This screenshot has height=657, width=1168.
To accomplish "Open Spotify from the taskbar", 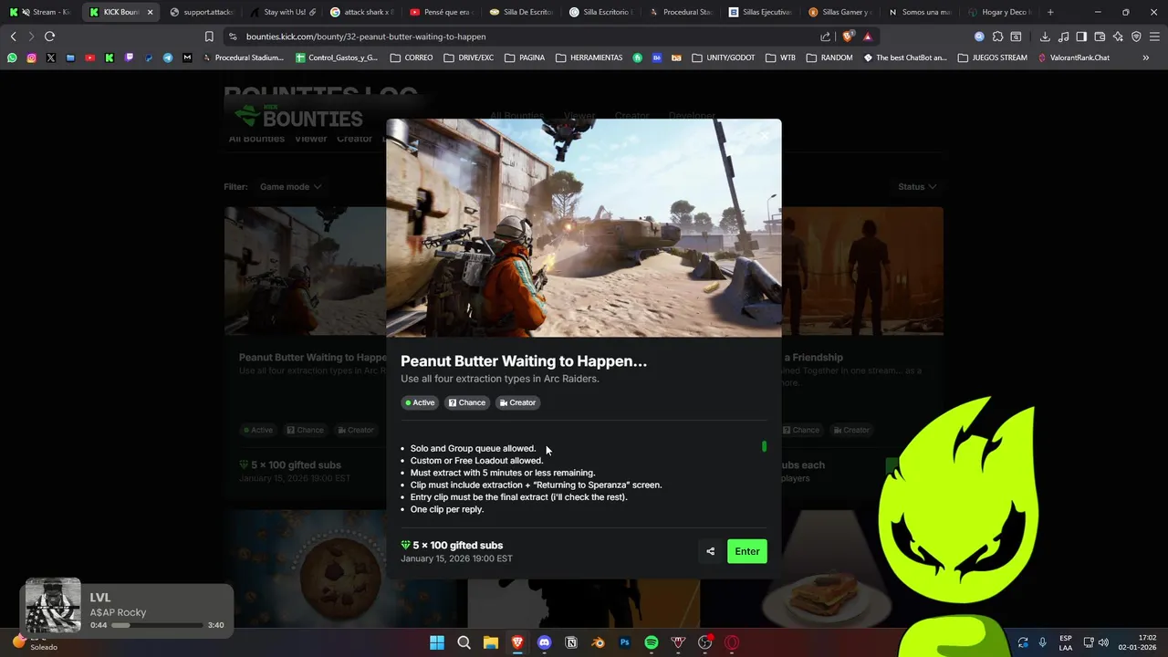I will 652,642.
